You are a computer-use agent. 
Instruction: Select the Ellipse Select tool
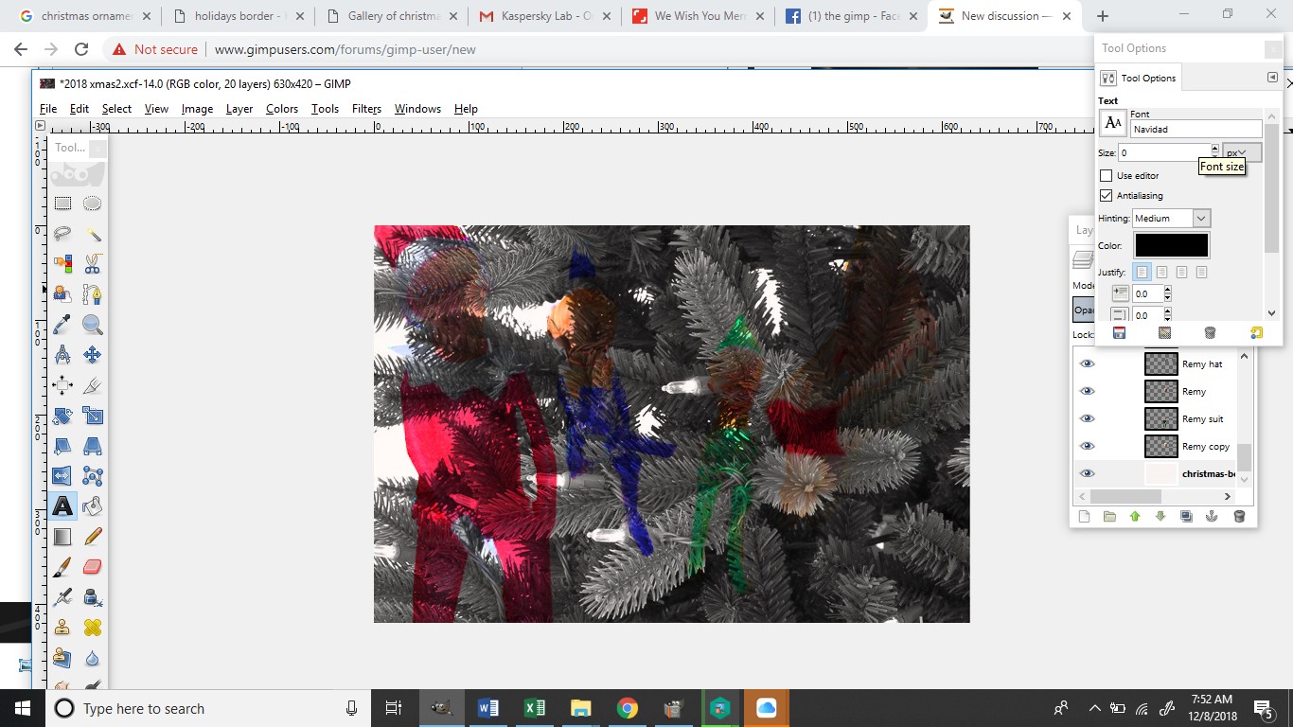(x=92, y=204)
